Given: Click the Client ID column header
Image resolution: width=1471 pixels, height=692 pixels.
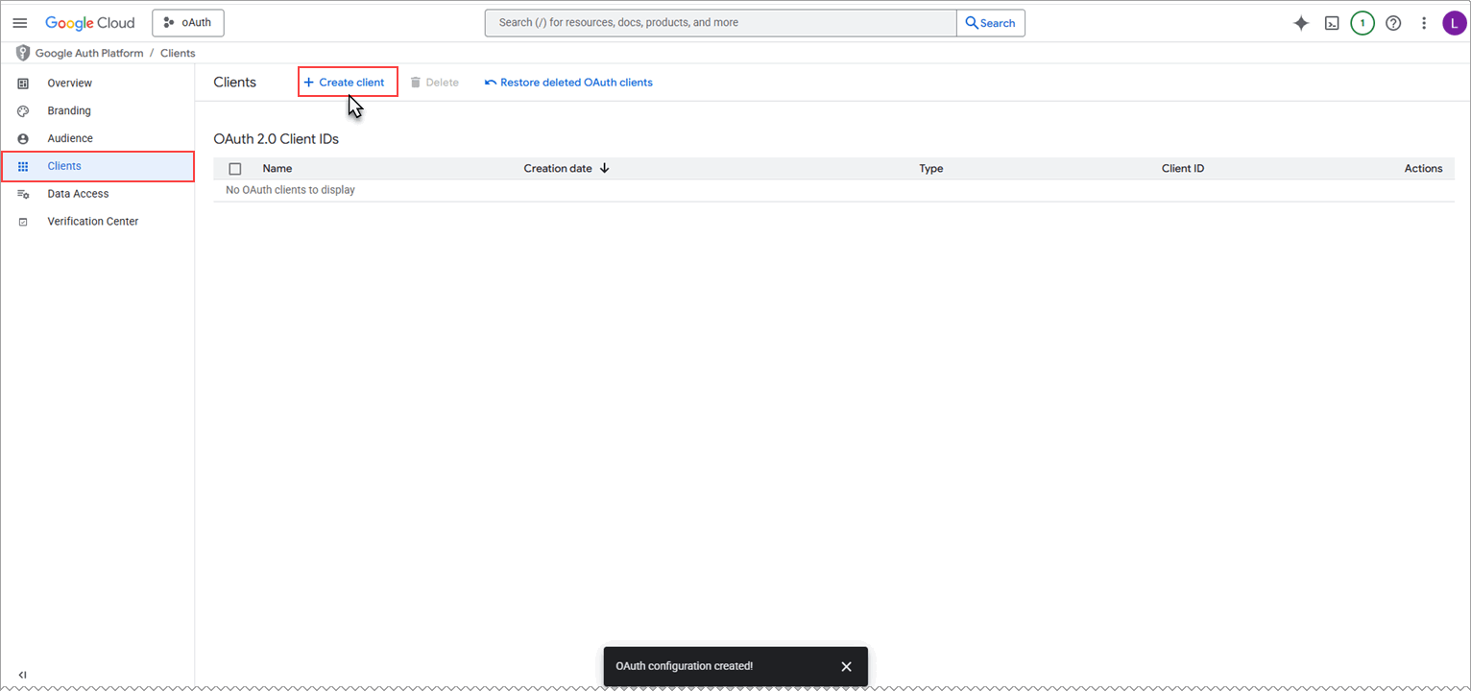Looking at the screenshot, I should pyautogui.click(x=1183, y=169).
